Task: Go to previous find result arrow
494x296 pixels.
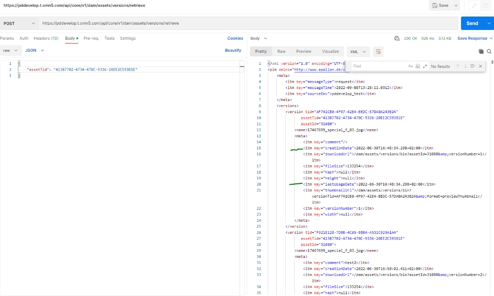Action: [x=458, y=66]
